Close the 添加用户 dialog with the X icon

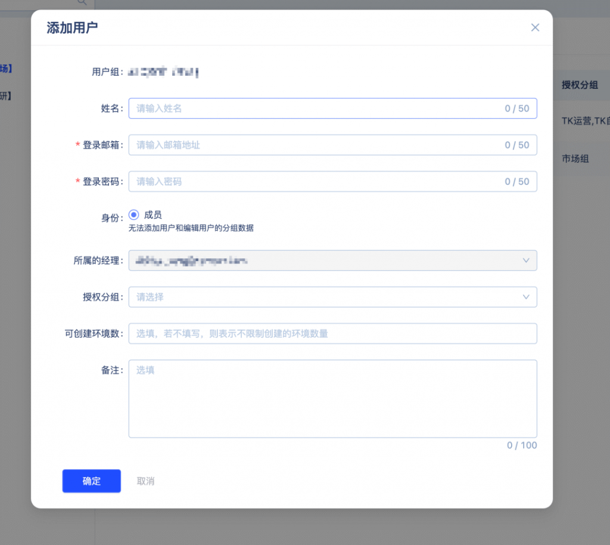535,27
